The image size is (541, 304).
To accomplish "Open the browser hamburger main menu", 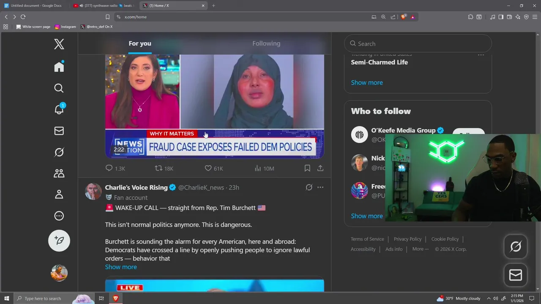I will coord(535,17).
